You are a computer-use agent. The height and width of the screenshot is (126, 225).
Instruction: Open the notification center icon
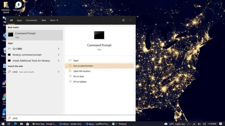220,124
